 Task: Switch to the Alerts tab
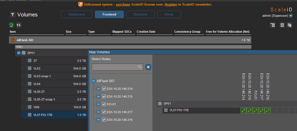coord(169,14)
